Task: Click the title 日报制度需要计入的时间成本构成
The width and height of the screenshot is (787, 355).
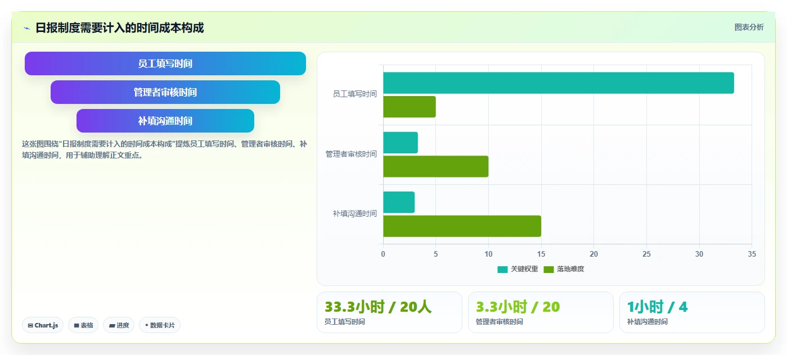Action: [119, 28]
